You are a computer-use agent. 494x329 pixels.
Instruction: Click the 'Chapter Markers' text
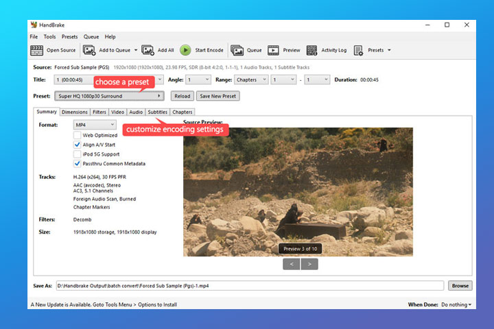92,207
